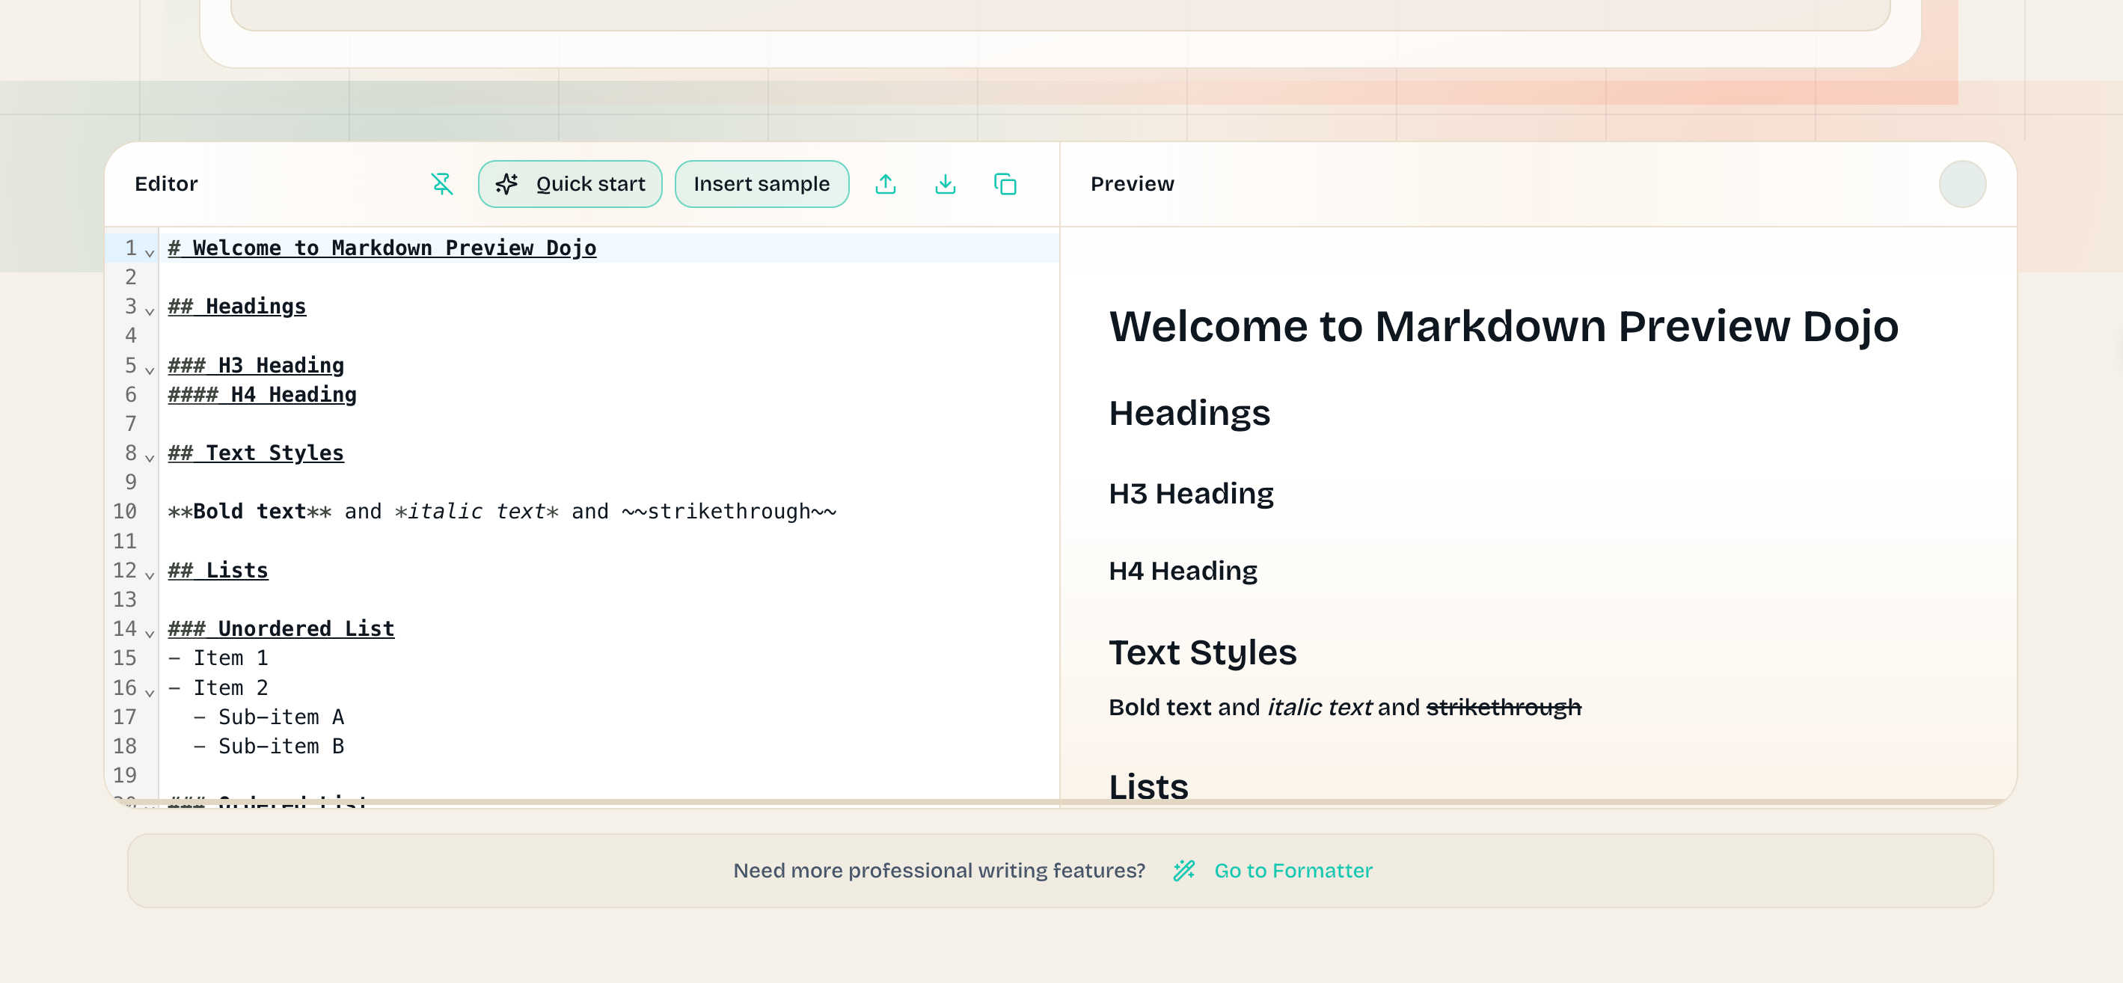Collapse the Lists section on line 12
Image resolution: width=2123 pixels, height=983 pixels.
pos(148,575)
